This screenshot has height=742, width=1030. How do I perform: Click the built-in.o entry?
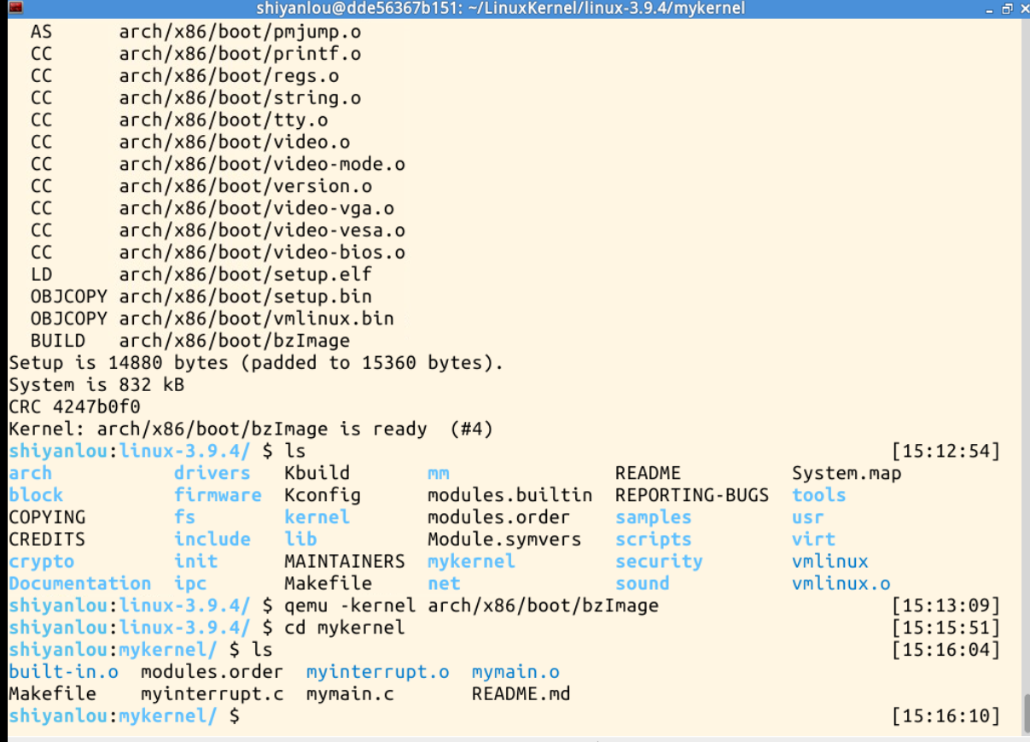63,672
